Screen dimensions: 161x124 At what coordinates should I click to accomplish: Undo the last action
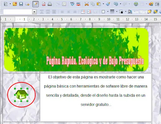pos(116,4)
